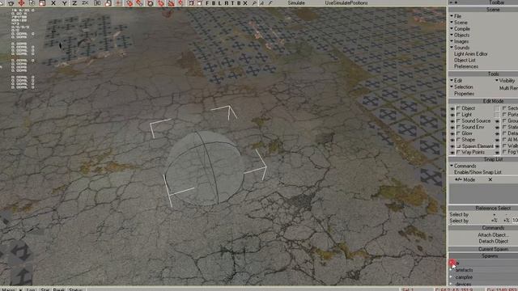Image resolution: width=518 pixels, height=291 pixels.
Task: Click the Log button in status bar
Action: pos(31,289)
